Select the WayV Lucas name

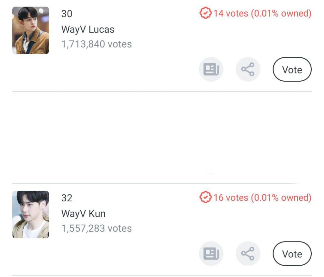88,29
